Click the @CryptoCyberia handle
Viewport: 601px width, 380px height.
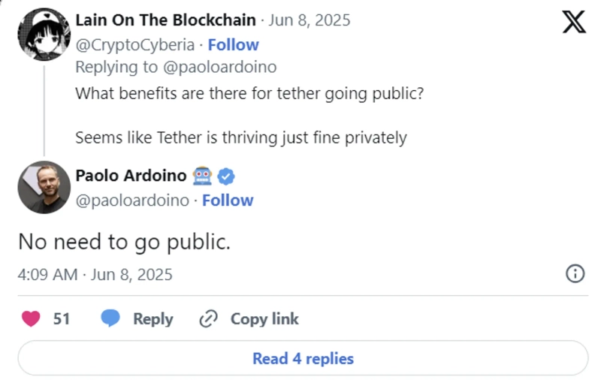(137, 45)
